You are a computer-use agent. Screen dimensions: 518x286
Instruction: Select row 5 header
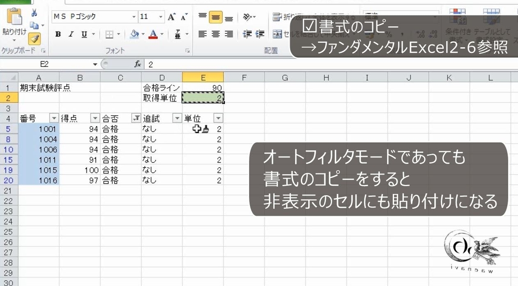click(x=9, y=129)
